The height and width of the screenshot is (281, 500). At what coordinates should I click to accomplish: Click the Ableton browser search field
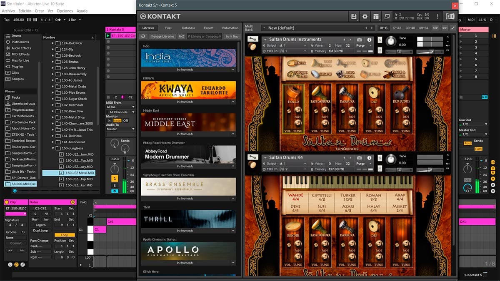[x=25, y=30]
